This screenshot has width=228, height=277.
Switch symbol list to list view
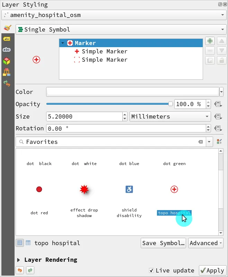[28, 243]
